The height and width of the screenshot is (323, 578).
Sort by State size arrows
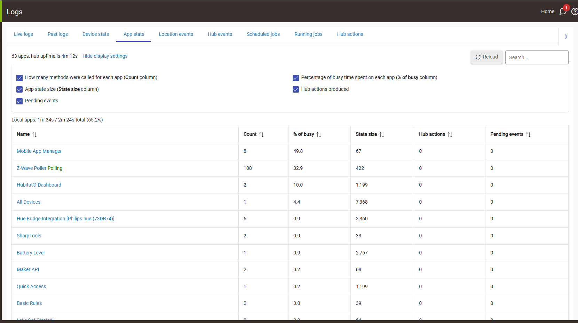(x=382, y=135)
